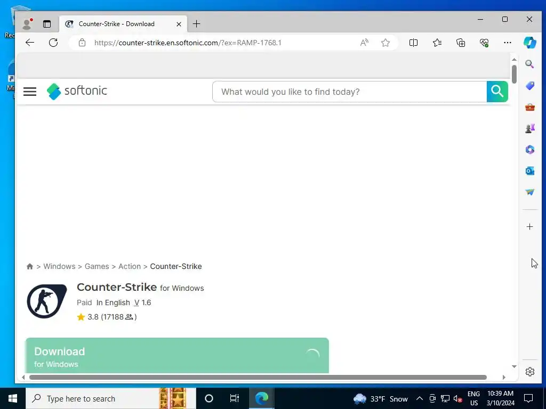Viewport: 546px width, 409px height.
Task: Click the taskbar search box
Action: (111, 398)
